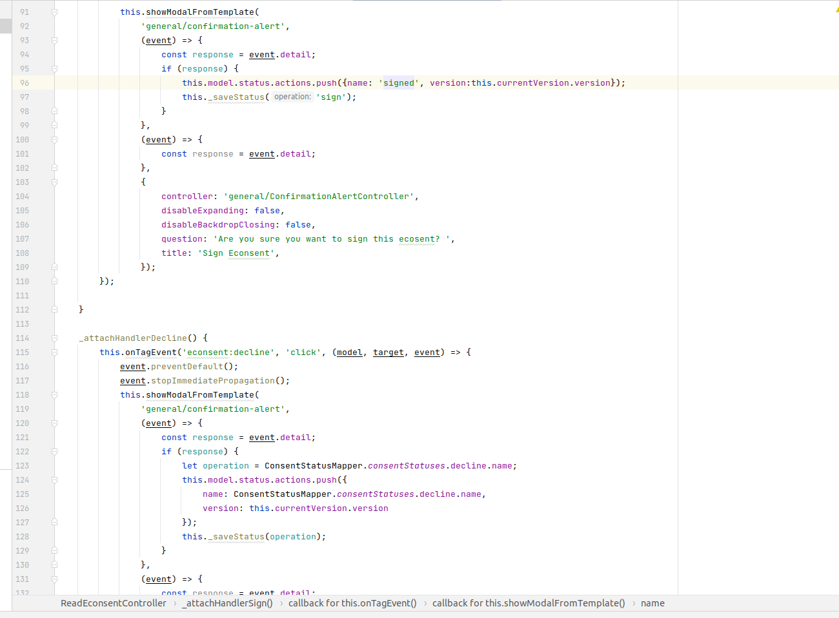
Task: Collapse the _attachHandlerDecline method body
Action: 54,338
